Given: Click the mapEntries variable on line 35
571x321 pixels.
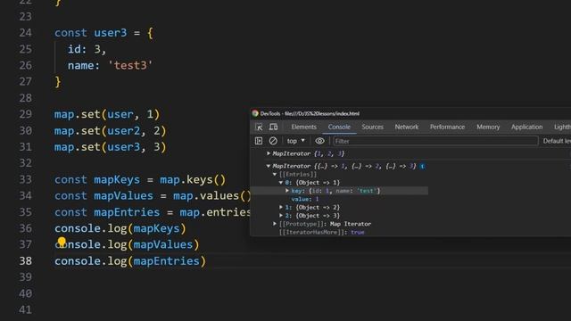Looking at the screenshot, I should (x=127, y=212).
